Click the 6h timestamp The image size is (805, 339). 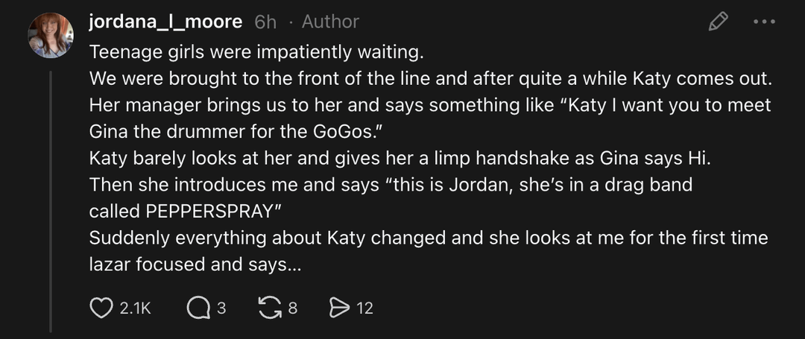tap(265, 22)
